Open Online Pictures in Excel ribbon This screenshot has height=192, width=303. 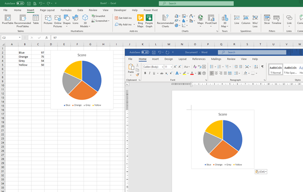click(x=57, y=21)
